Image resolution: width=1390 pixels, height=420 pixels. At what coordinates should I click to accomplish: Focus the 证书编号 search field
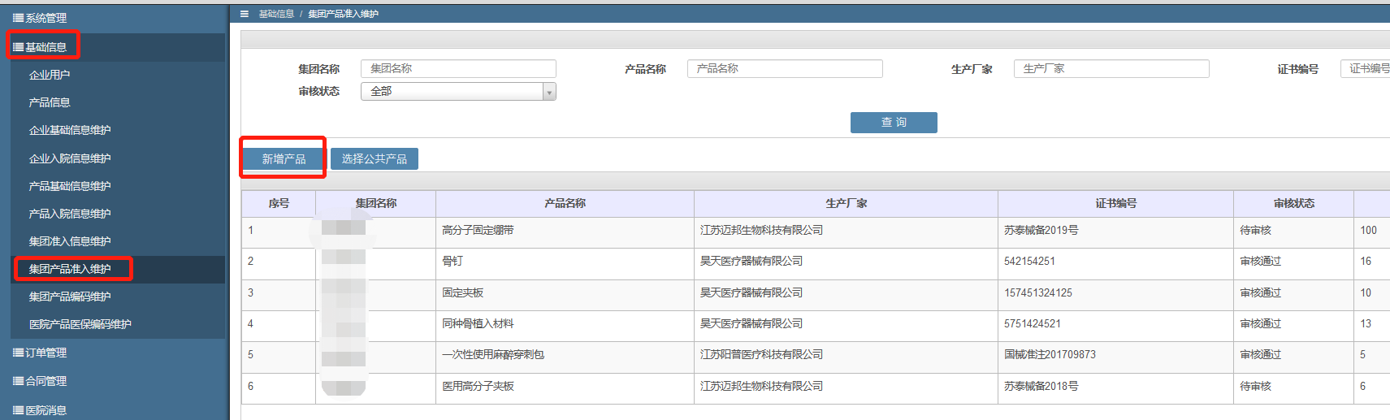point(1366,68)
